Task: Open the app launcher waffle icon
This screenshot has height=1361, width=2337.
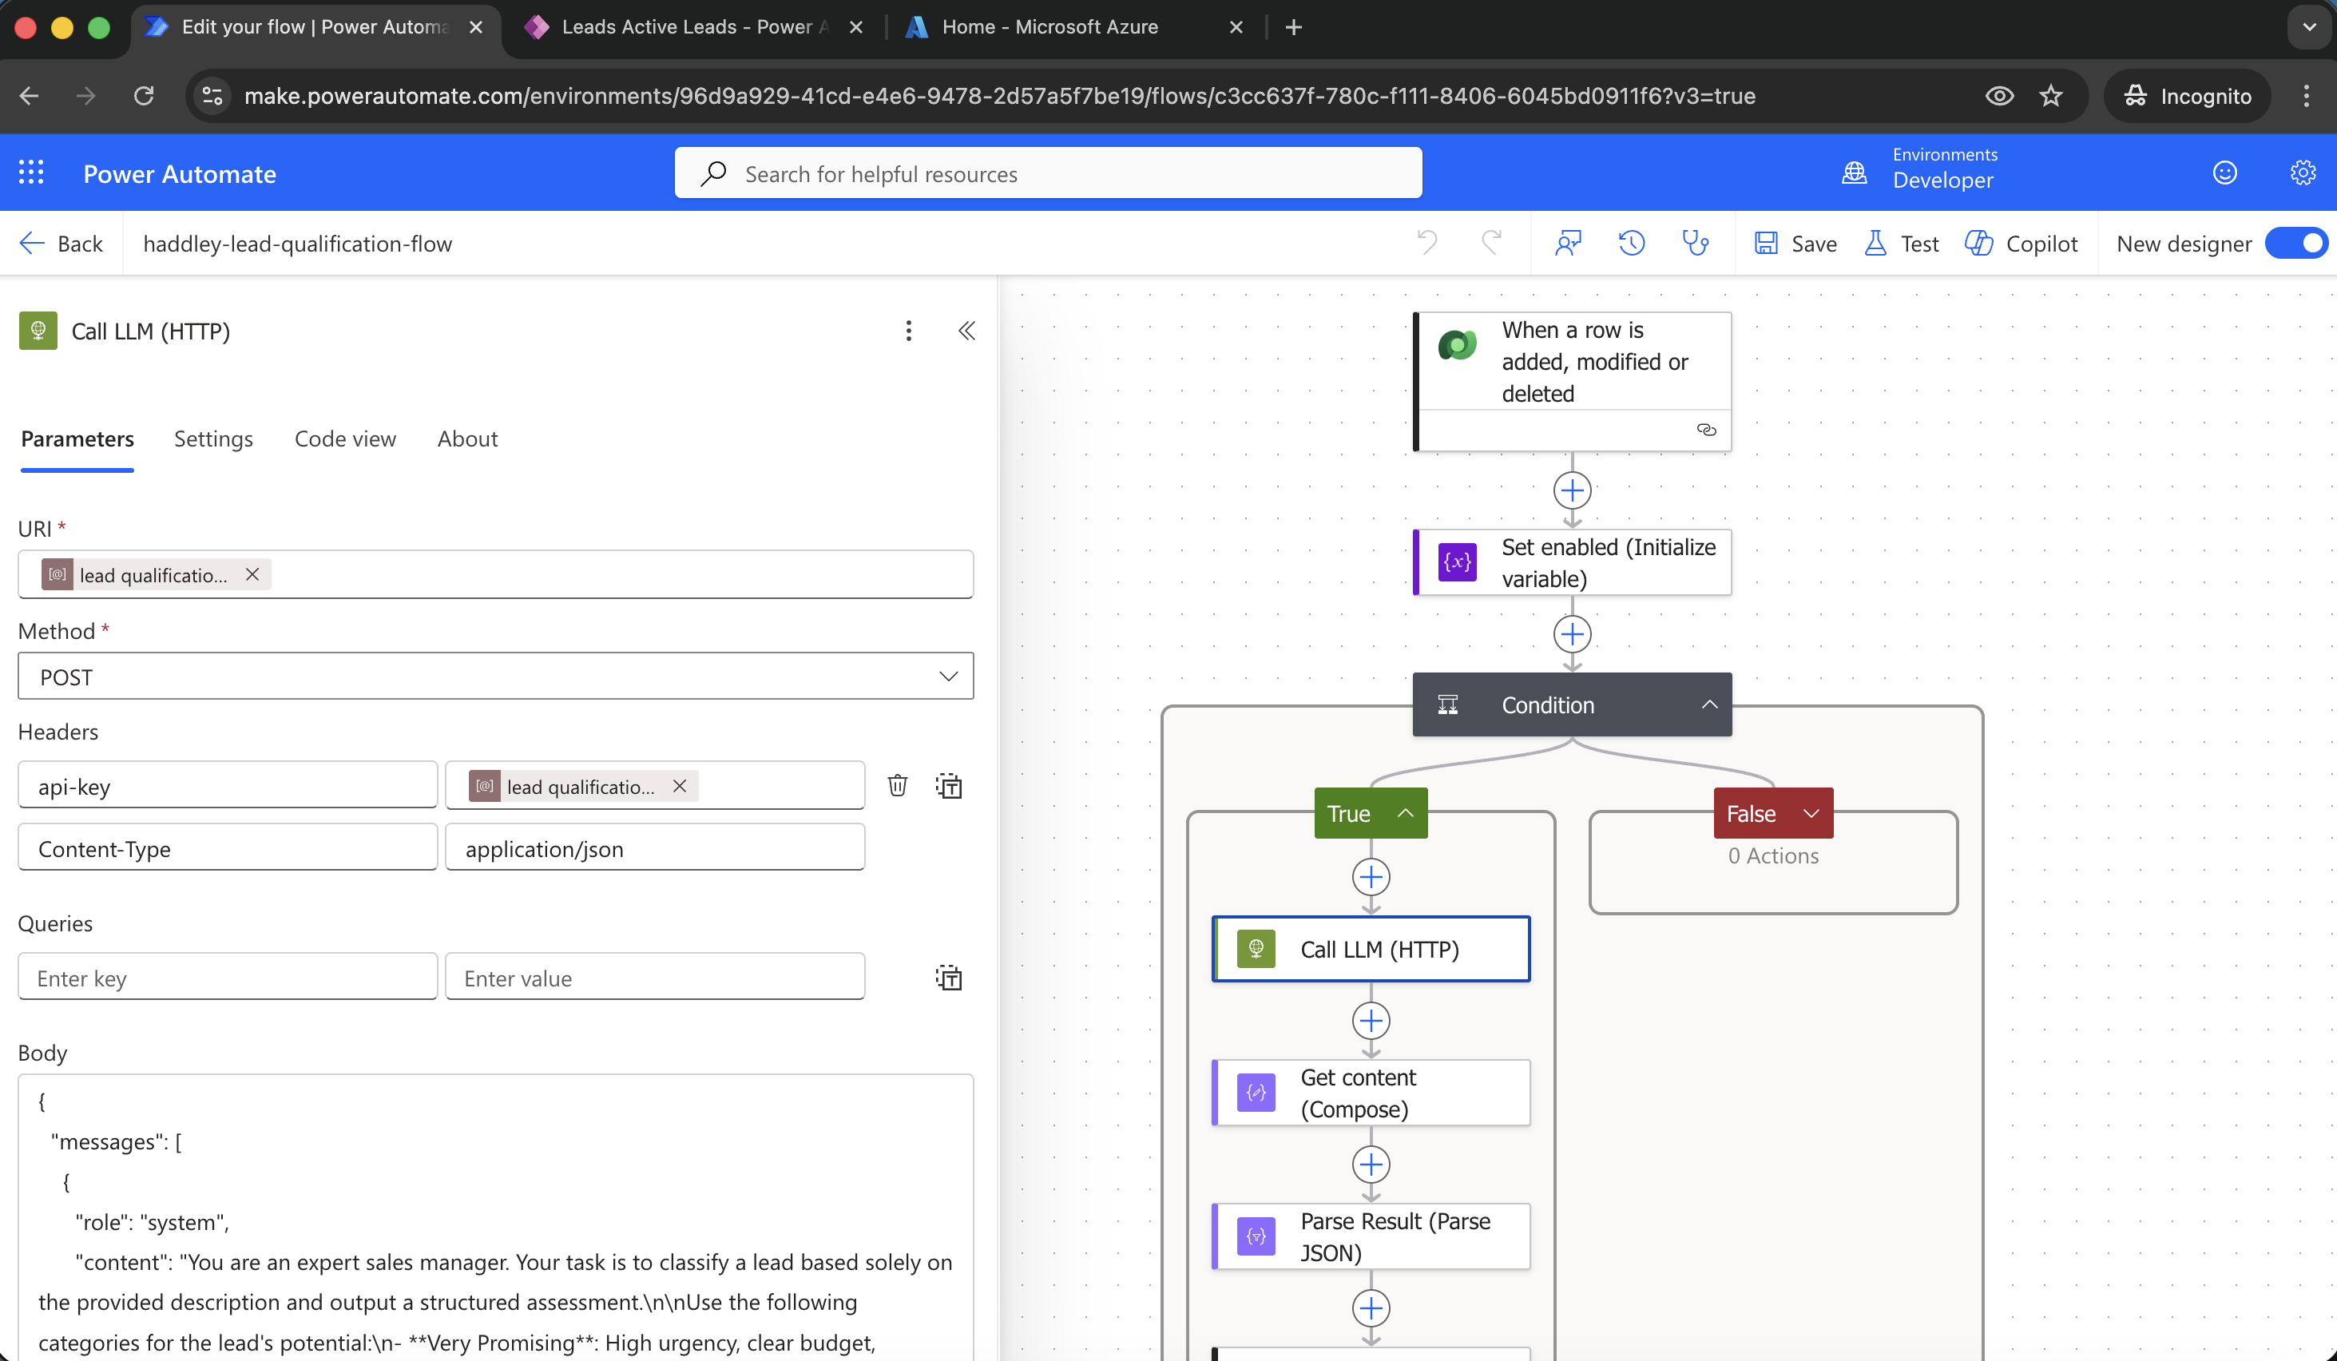Action: 31,173
